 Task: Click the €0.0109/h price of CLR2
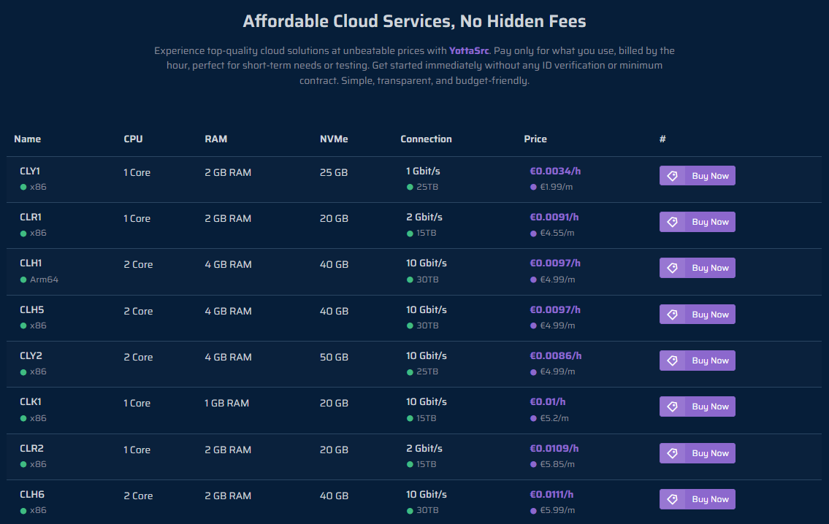pos(554,448)
